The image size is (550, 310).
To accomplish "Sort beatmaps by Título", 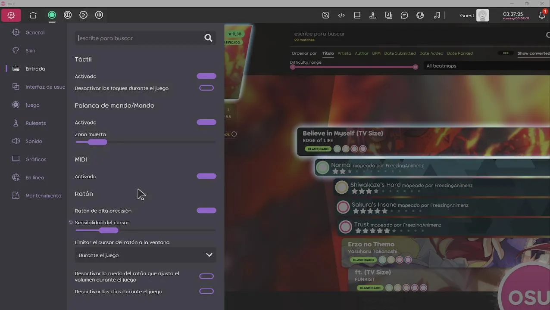I will tap(328, 53).
